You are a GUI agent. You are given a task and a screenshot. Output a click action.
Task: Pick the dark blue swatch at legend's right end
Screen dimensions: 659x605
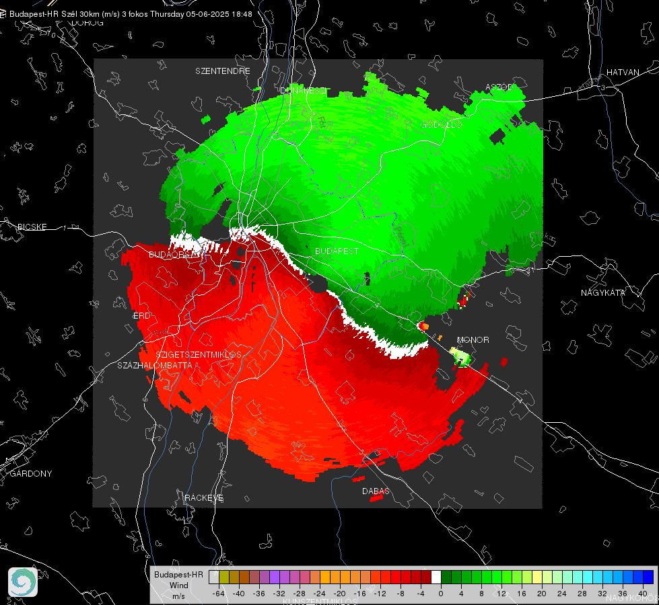648,577
